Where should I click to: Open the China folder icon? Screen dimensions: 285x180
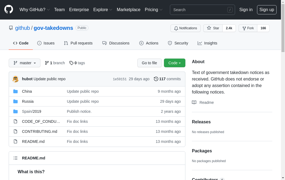15,91
